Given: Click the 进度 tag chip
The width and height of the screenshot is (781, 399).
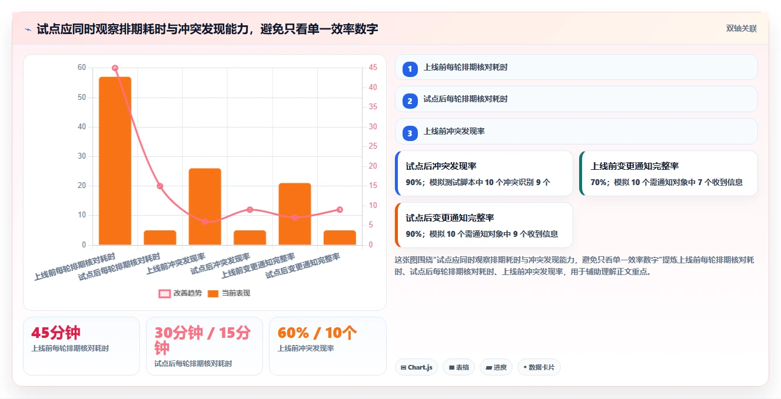Looking at the screenshot, I should point(496,367).
